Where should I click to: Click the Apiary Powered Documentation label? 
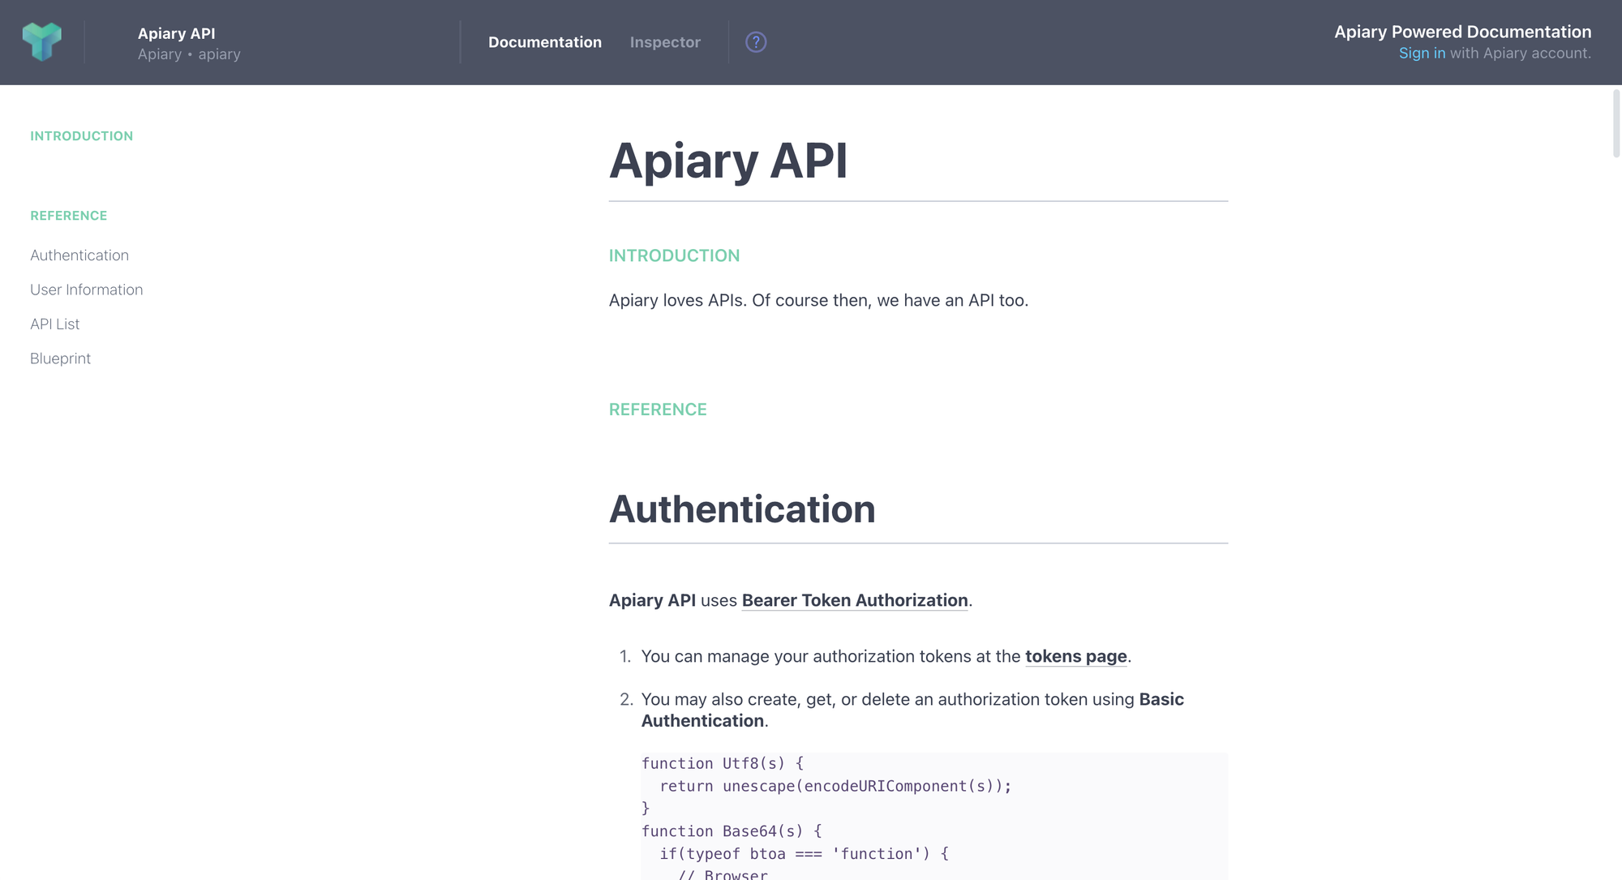point(1462,32)
